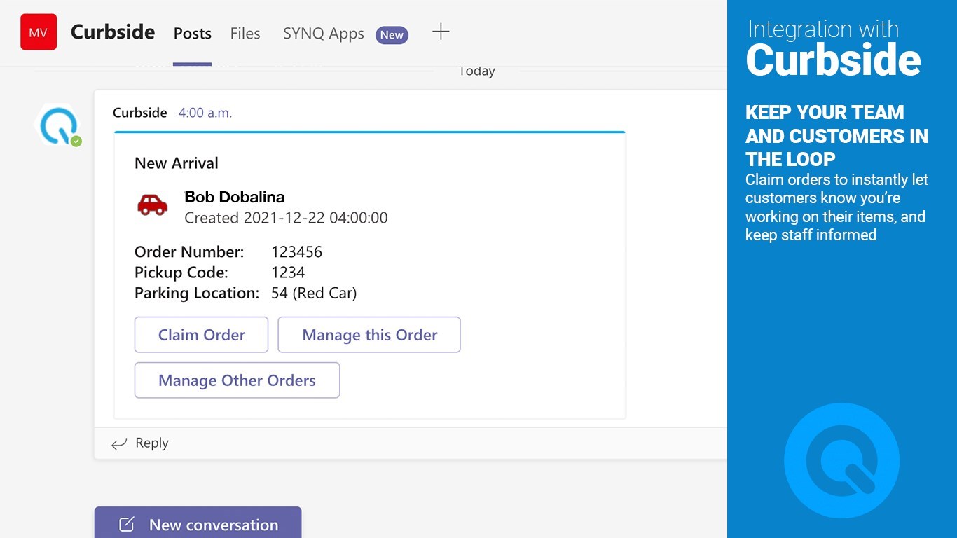Click the New badge beside SYNQ Apps

[x=392, y=35]
